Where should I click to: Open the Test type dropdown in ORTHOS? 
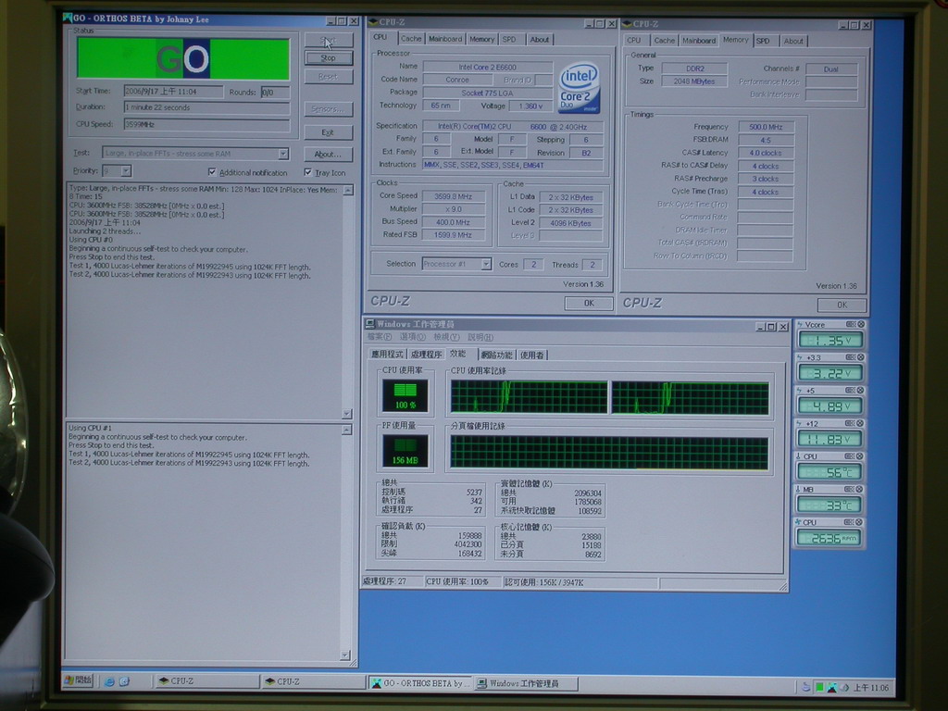click(283, 154)
